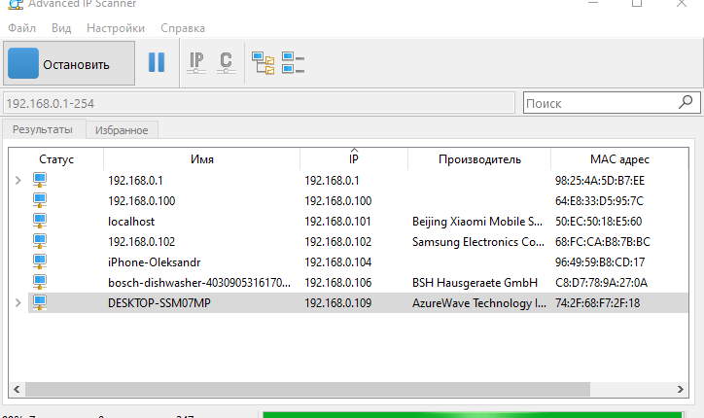The width and height of the screenshot is (704, 418).
Task: Click the horizontal scrollbar right arrow
Action: pyautogui.click(x=681, y=389)
